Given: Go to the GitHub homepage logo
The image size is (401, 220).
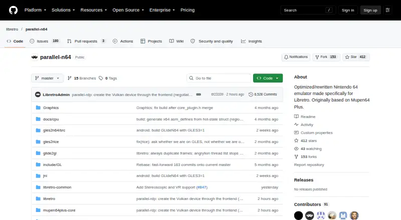Looking at the screenshot, I should tap(14, 10).
